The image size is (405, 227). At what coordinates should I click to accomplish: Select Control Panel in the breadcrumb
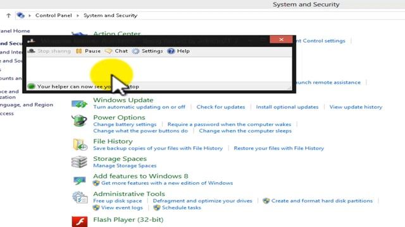point(53,15)
